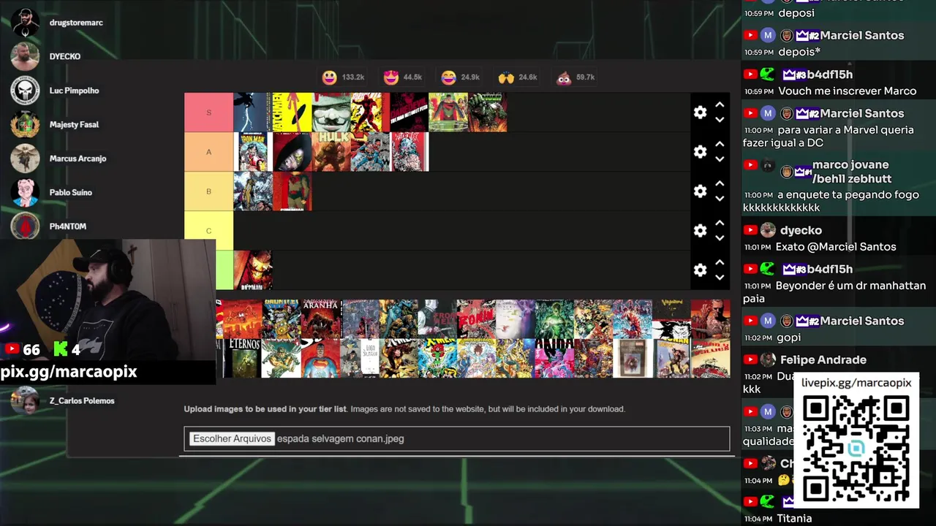Viewport: 936px width, 526px height.
Task: Click chat message 'Exato @Marciel Santos'
Action: [836, 247]
